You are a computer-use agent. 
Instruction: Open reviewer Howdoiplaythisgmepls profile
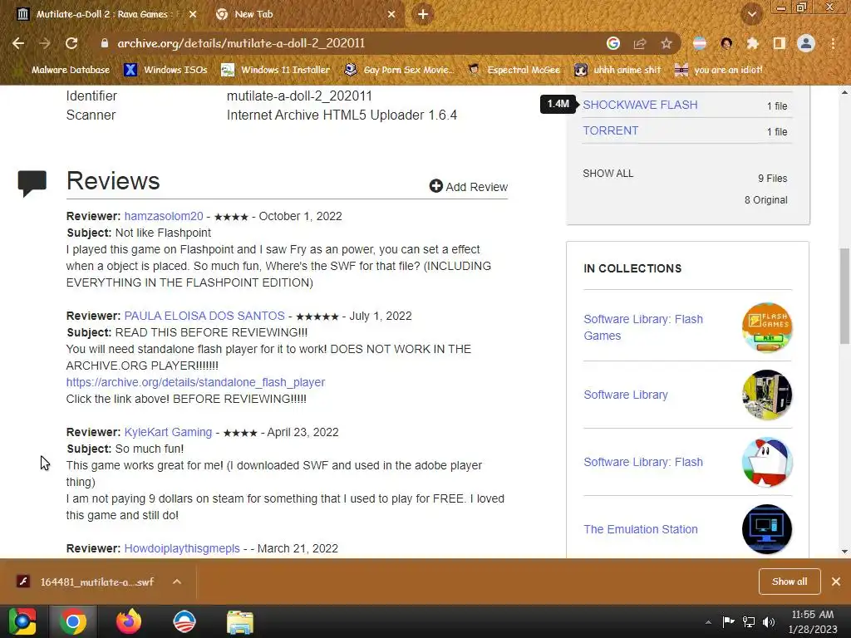tap(182, 548)
